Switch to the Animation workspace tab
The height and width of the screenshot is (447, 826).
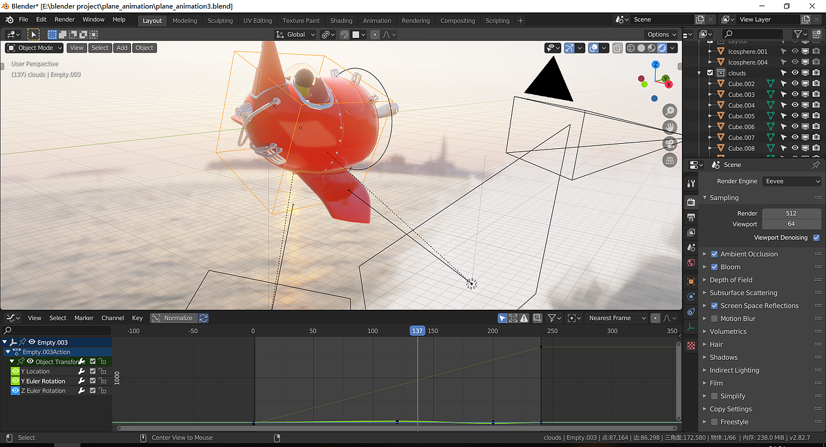click(377, 21)
